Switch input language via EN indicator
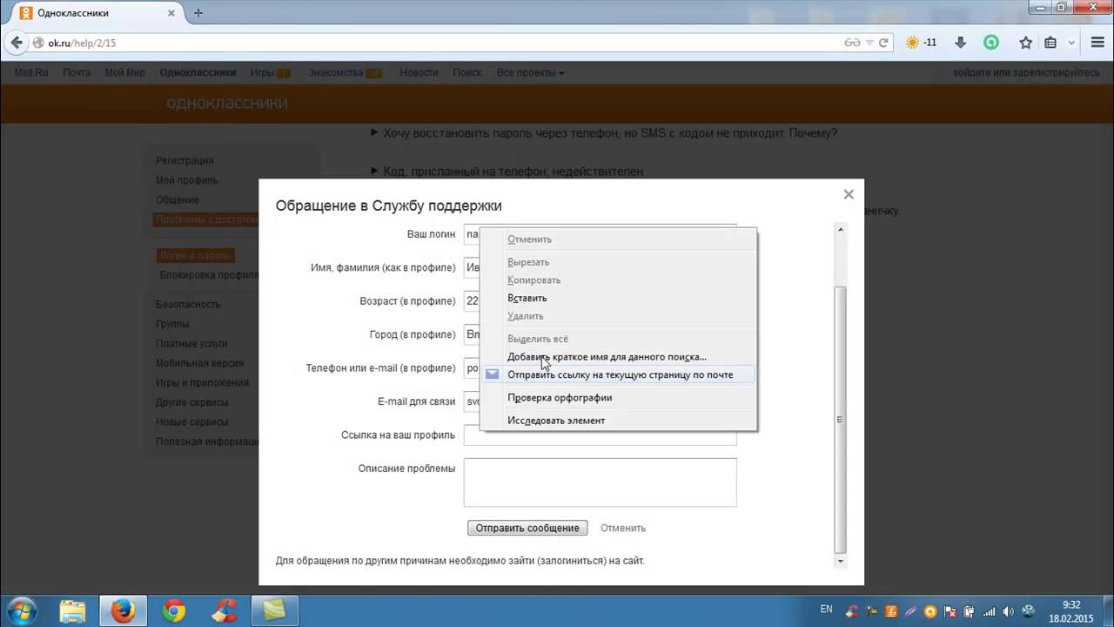 pos(827,610)
